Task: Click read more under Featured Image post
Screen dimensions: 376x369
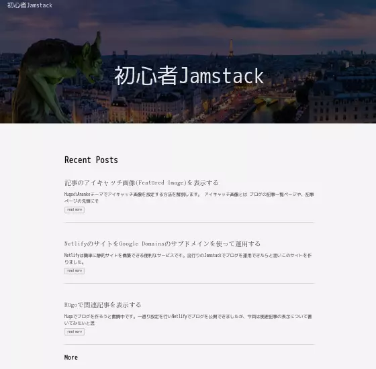Action: click(75, 209)
